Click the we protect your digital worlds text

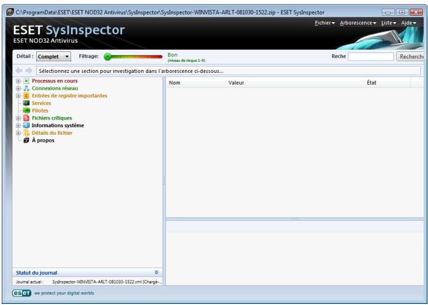(64, 293)
